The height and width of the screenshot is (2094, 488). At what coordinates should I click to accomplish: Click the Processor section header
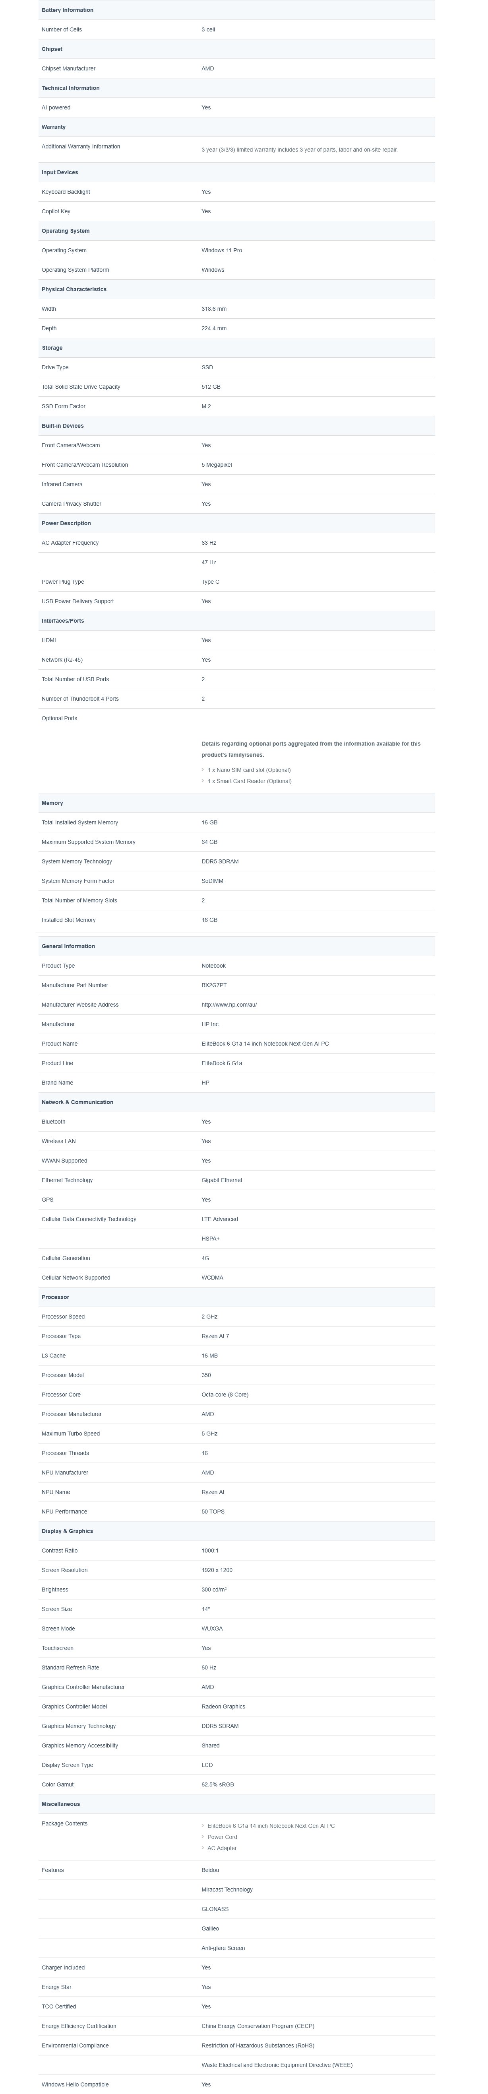click(x=55, y=1297)
